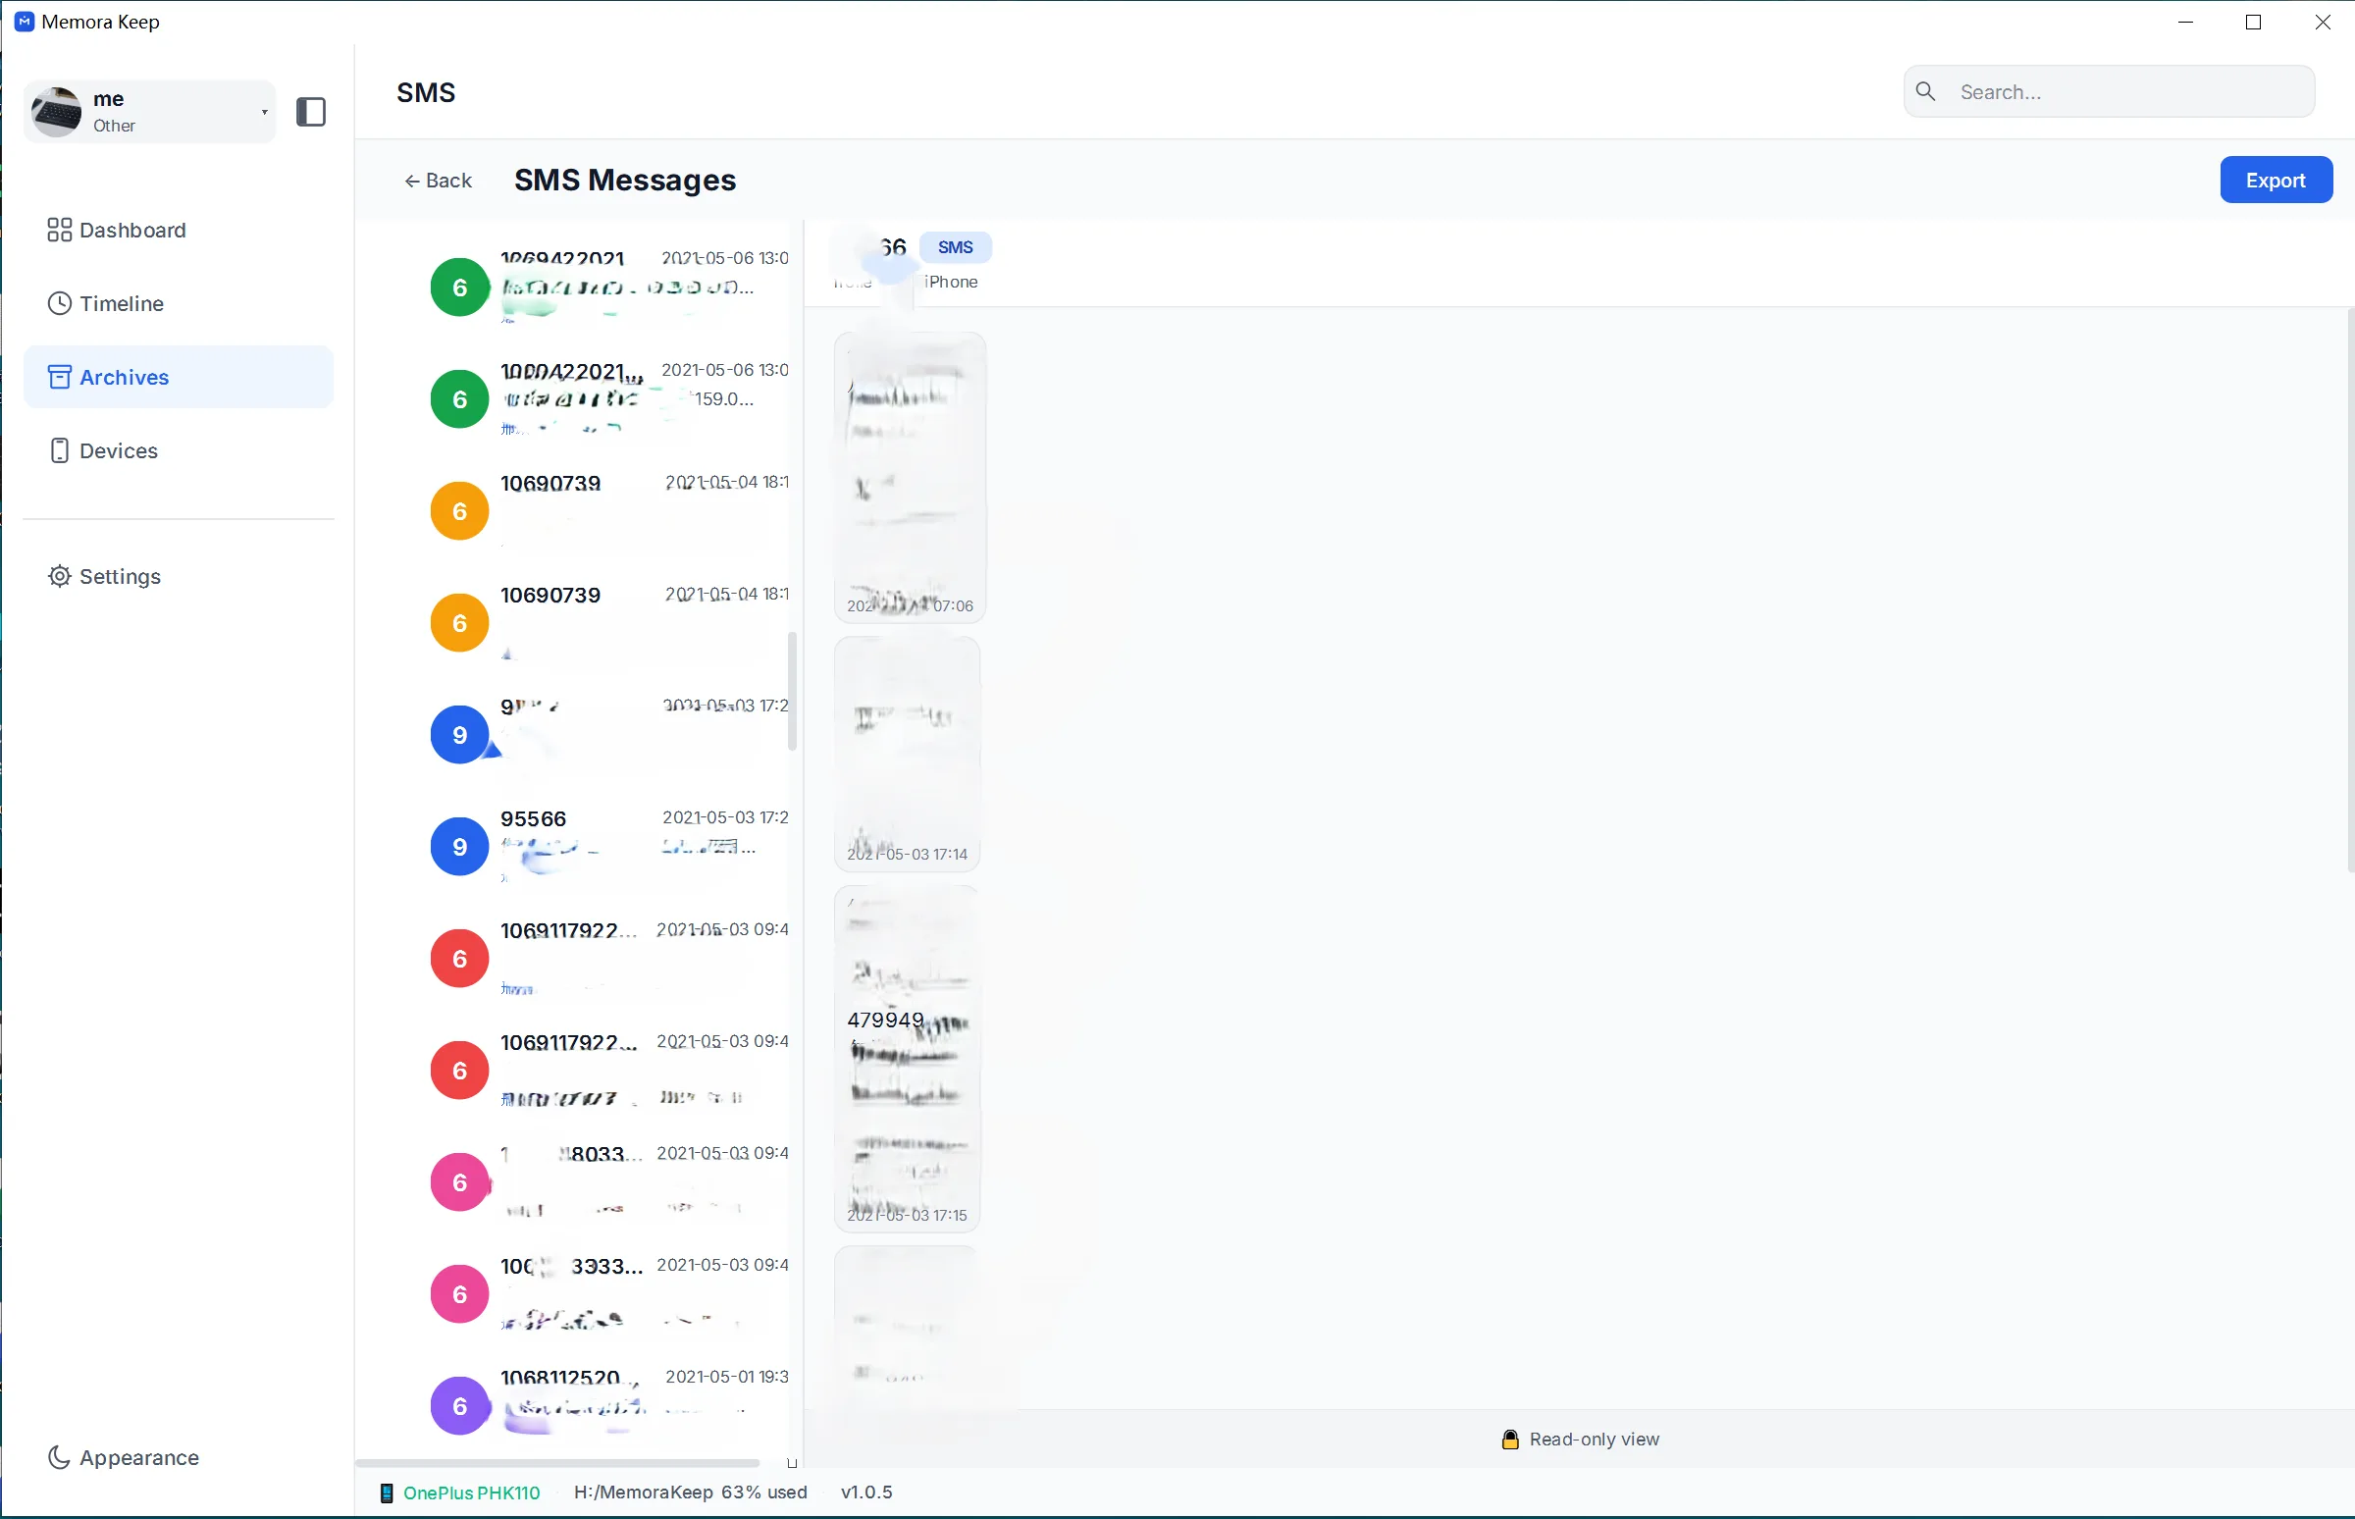This screenshot has height=1519, width=2355.
Task: Click green avatar of top 2021-05-06 conversation
Action: 459,288
